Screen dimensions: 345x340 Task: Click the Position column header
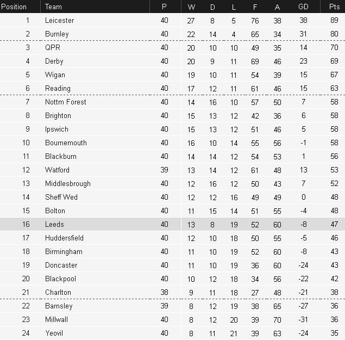point(14,7)
